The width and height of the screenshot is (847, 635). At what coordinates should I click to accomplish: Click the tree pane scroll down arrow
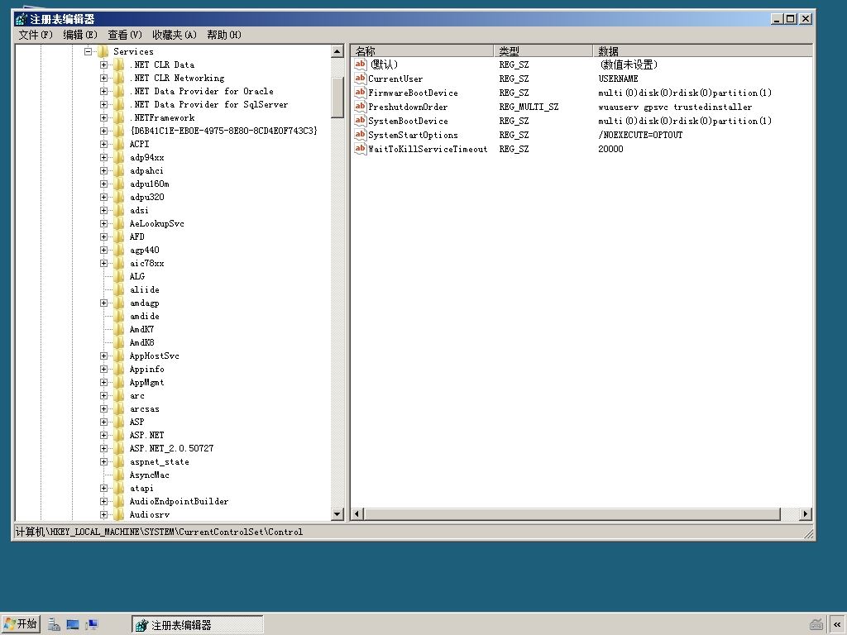coord(337,514)
